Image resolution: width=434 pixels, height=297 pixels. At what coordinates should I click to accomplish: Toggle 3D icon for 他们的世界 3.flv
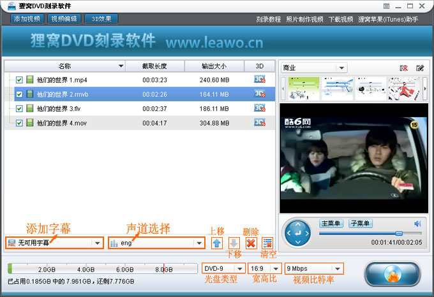coord(260,108)
